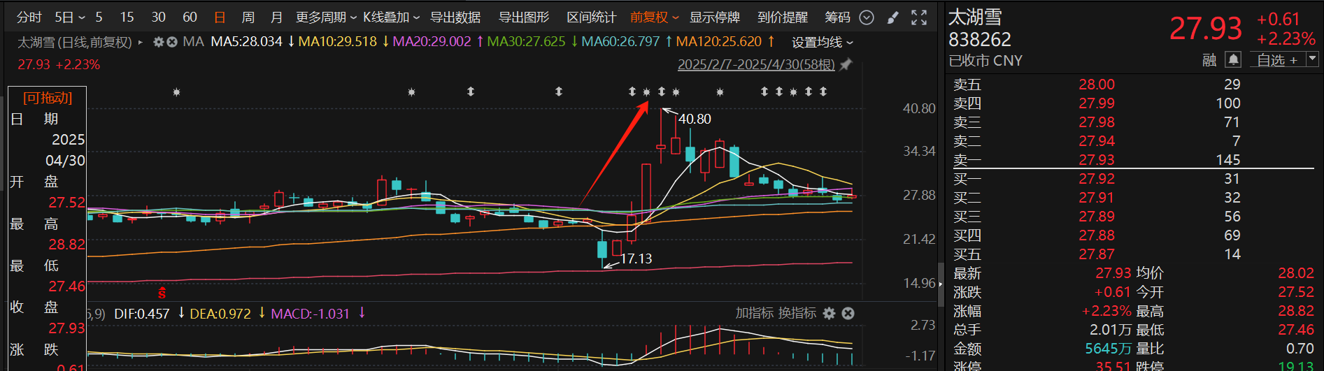Image resolution: width=1324 pixels, height=371 pixels.
Task: Remove the MA indicator with its X icon
Action: [x=172, y=42]
